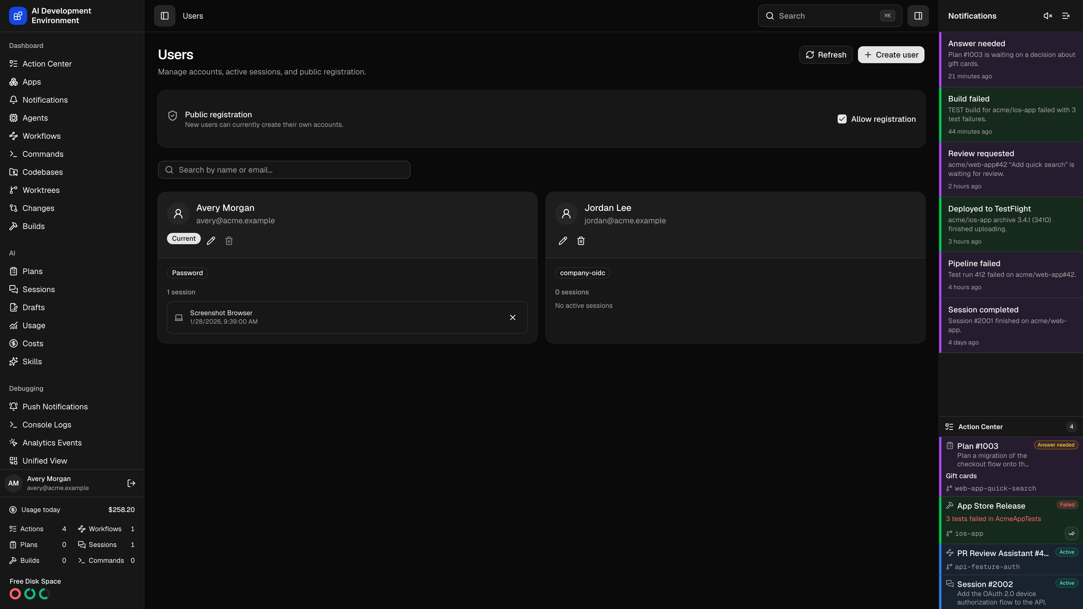This screenshot has width=1083, height=609.
Task: Toggle the left sidebar panel icon
Action: (164, 16)
